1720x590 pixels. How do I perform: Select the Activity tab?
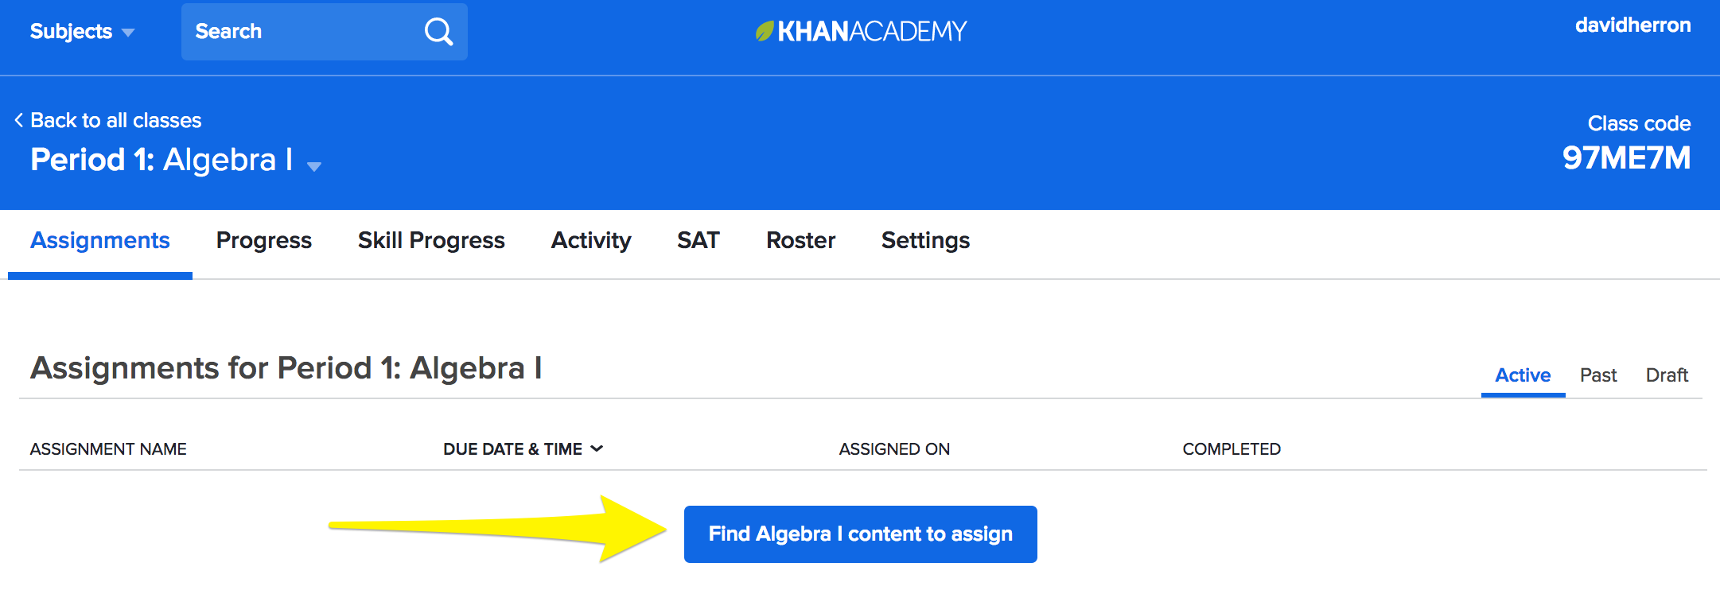pos(591,240)
